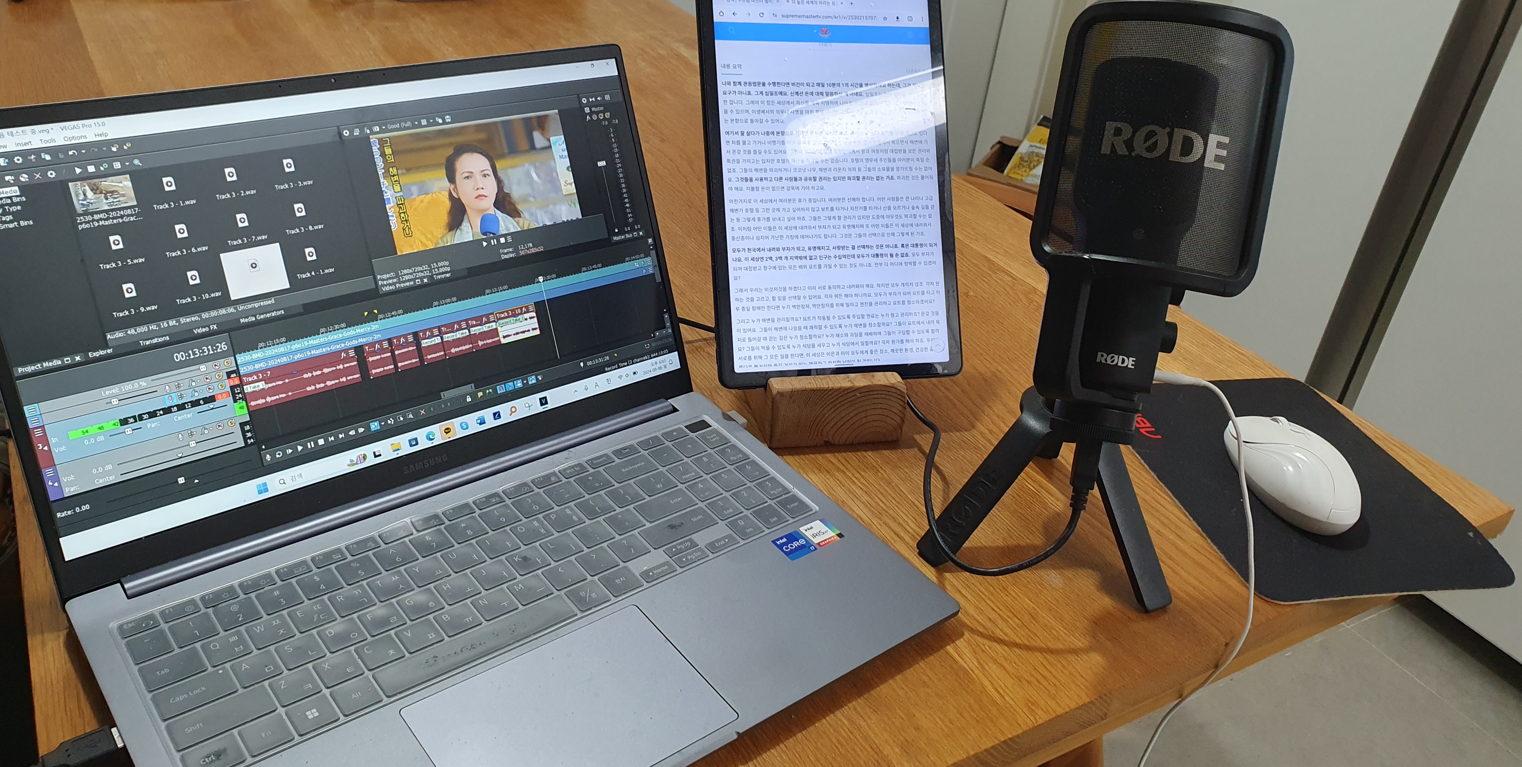Open the Insert menu
Viewport: 1522px width, 767px height.
[24, 144]
